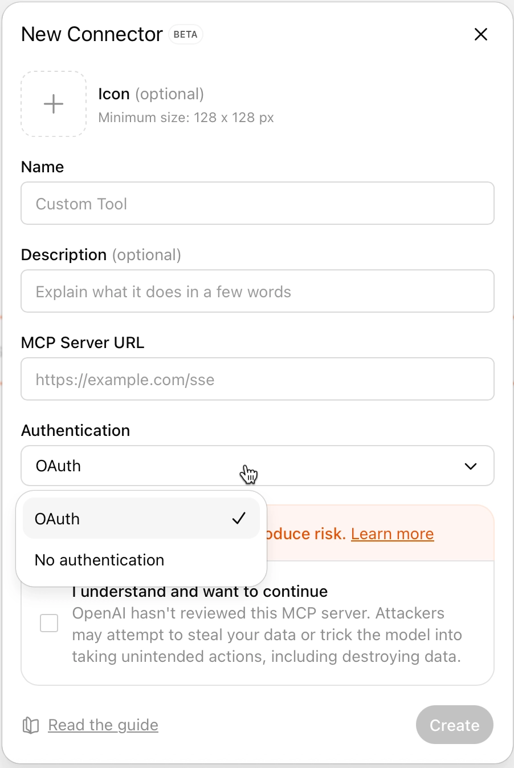Close the New Connector dialog
Image resolution: width=514 pixels, height=768 pixels.
481,34
